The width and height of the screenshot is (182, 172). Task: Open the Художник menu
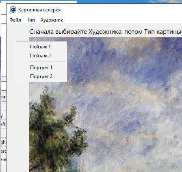52,20
